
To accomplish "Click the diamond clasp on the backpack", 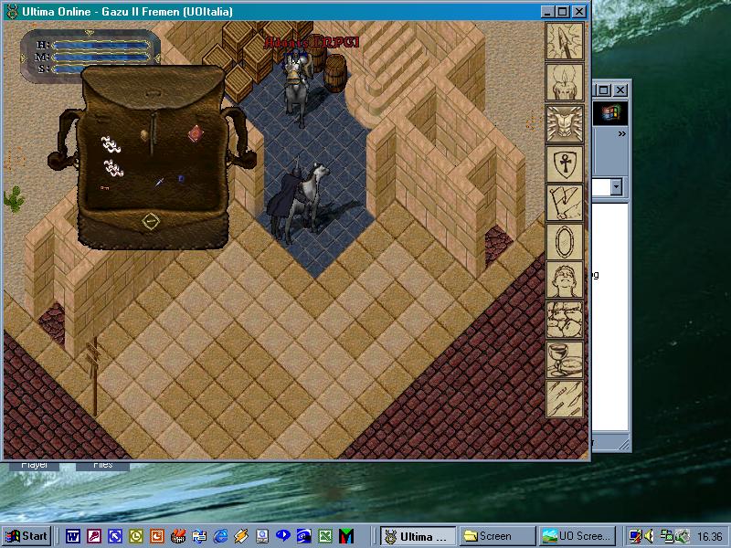I will (x=150, y=221).
